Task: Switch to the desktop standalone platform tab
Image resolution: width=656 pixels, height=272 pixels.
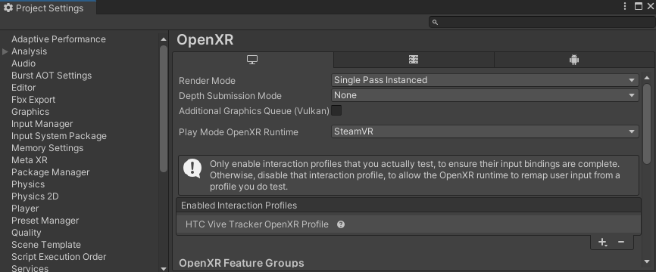Action: [253, 60]
